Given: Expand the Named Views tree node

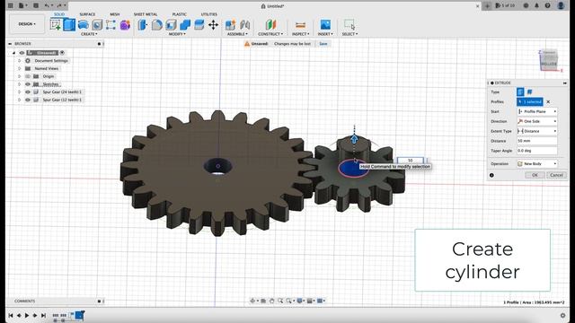Looking at the screenshot, I should click(20, 68).
